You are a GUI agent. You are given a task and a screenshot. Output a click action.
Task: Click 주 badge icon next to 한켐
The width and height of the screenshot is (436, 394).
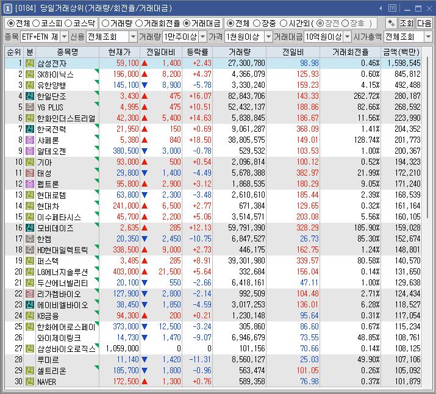tap(30, 238)
